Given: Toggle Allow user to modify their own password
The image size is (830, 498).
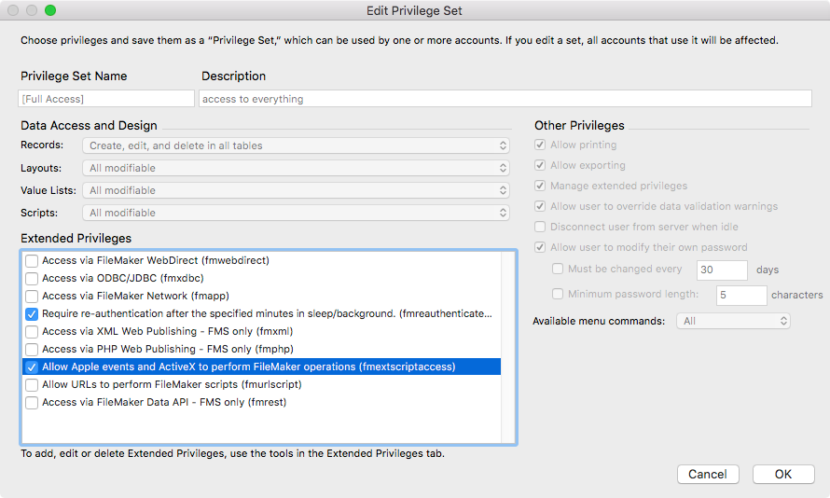Looking at the screenshot, I should click(x=540, y=247).
